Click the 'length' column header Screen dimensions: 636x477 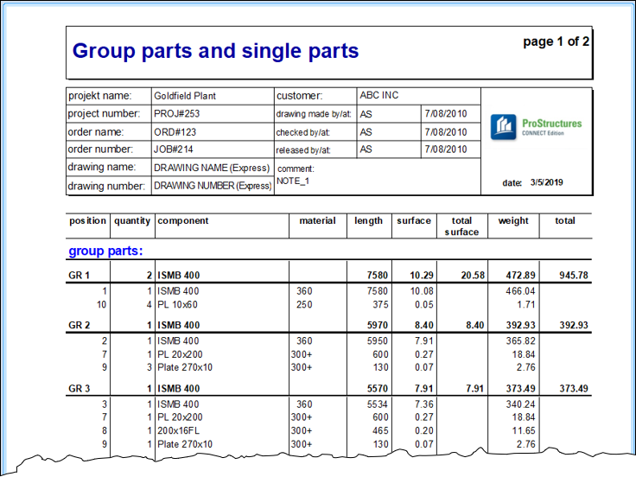click(x=368, y=221)
